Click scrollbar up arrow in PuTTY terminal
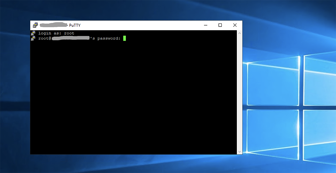The image size is (336, 173). pos(240,33)
